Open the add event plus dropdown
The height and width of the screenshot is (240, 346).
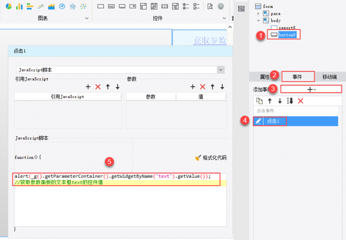pyautogui.click(x=311, y=89)
